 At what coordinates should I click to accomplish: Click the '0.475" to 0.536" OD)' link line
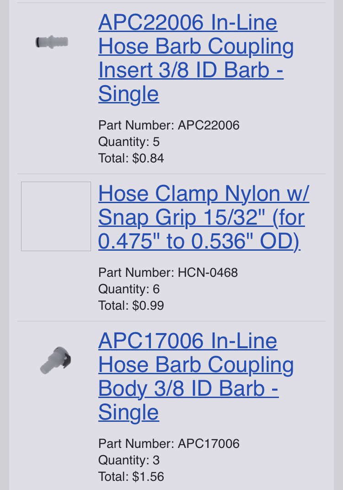(x=199, y=242)
